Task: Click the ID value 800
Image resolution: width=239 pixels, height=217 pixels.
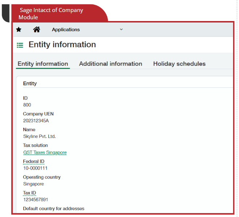Action: click(x=27, y=105)
